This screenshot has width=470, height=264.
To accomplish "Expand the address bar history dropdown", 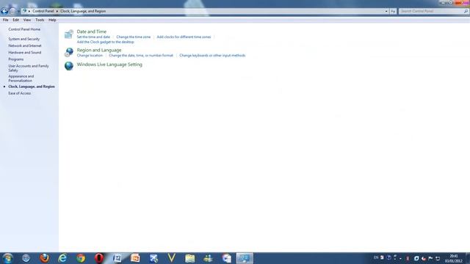I will click(x=386, y=12).
